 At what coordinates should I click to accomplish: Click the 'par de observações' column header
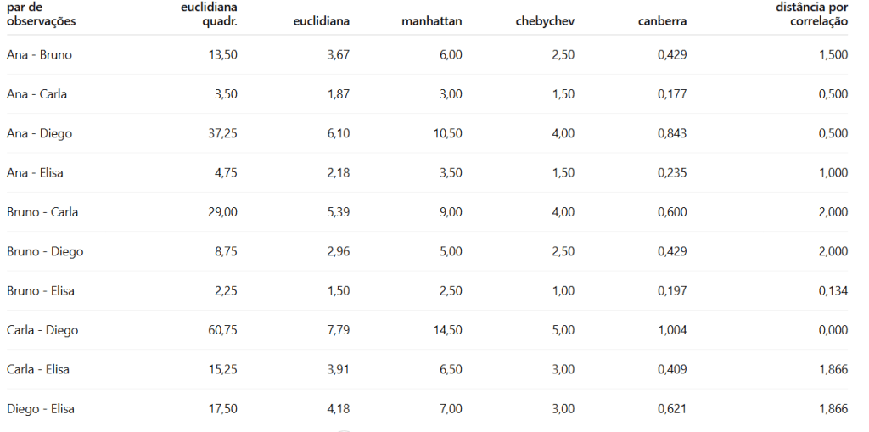[41, 14]
